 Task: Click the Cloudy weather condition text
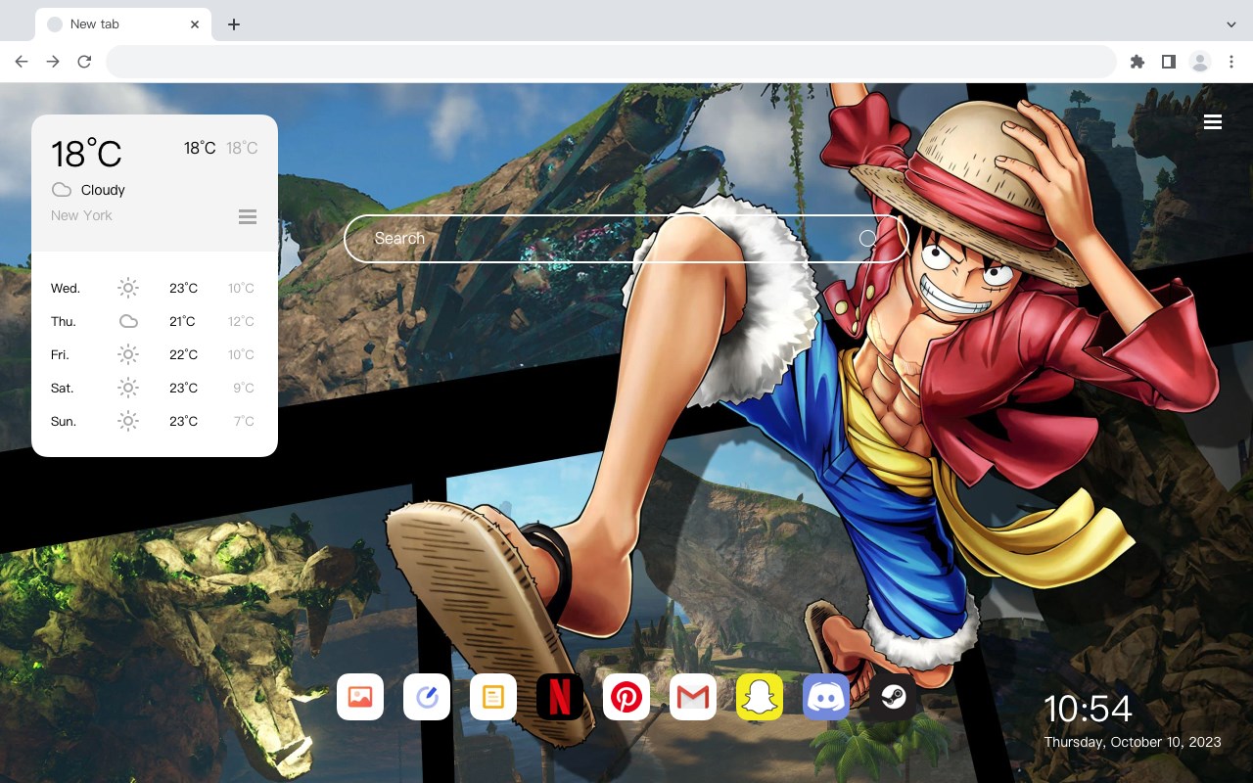click(x=103, y=190)
